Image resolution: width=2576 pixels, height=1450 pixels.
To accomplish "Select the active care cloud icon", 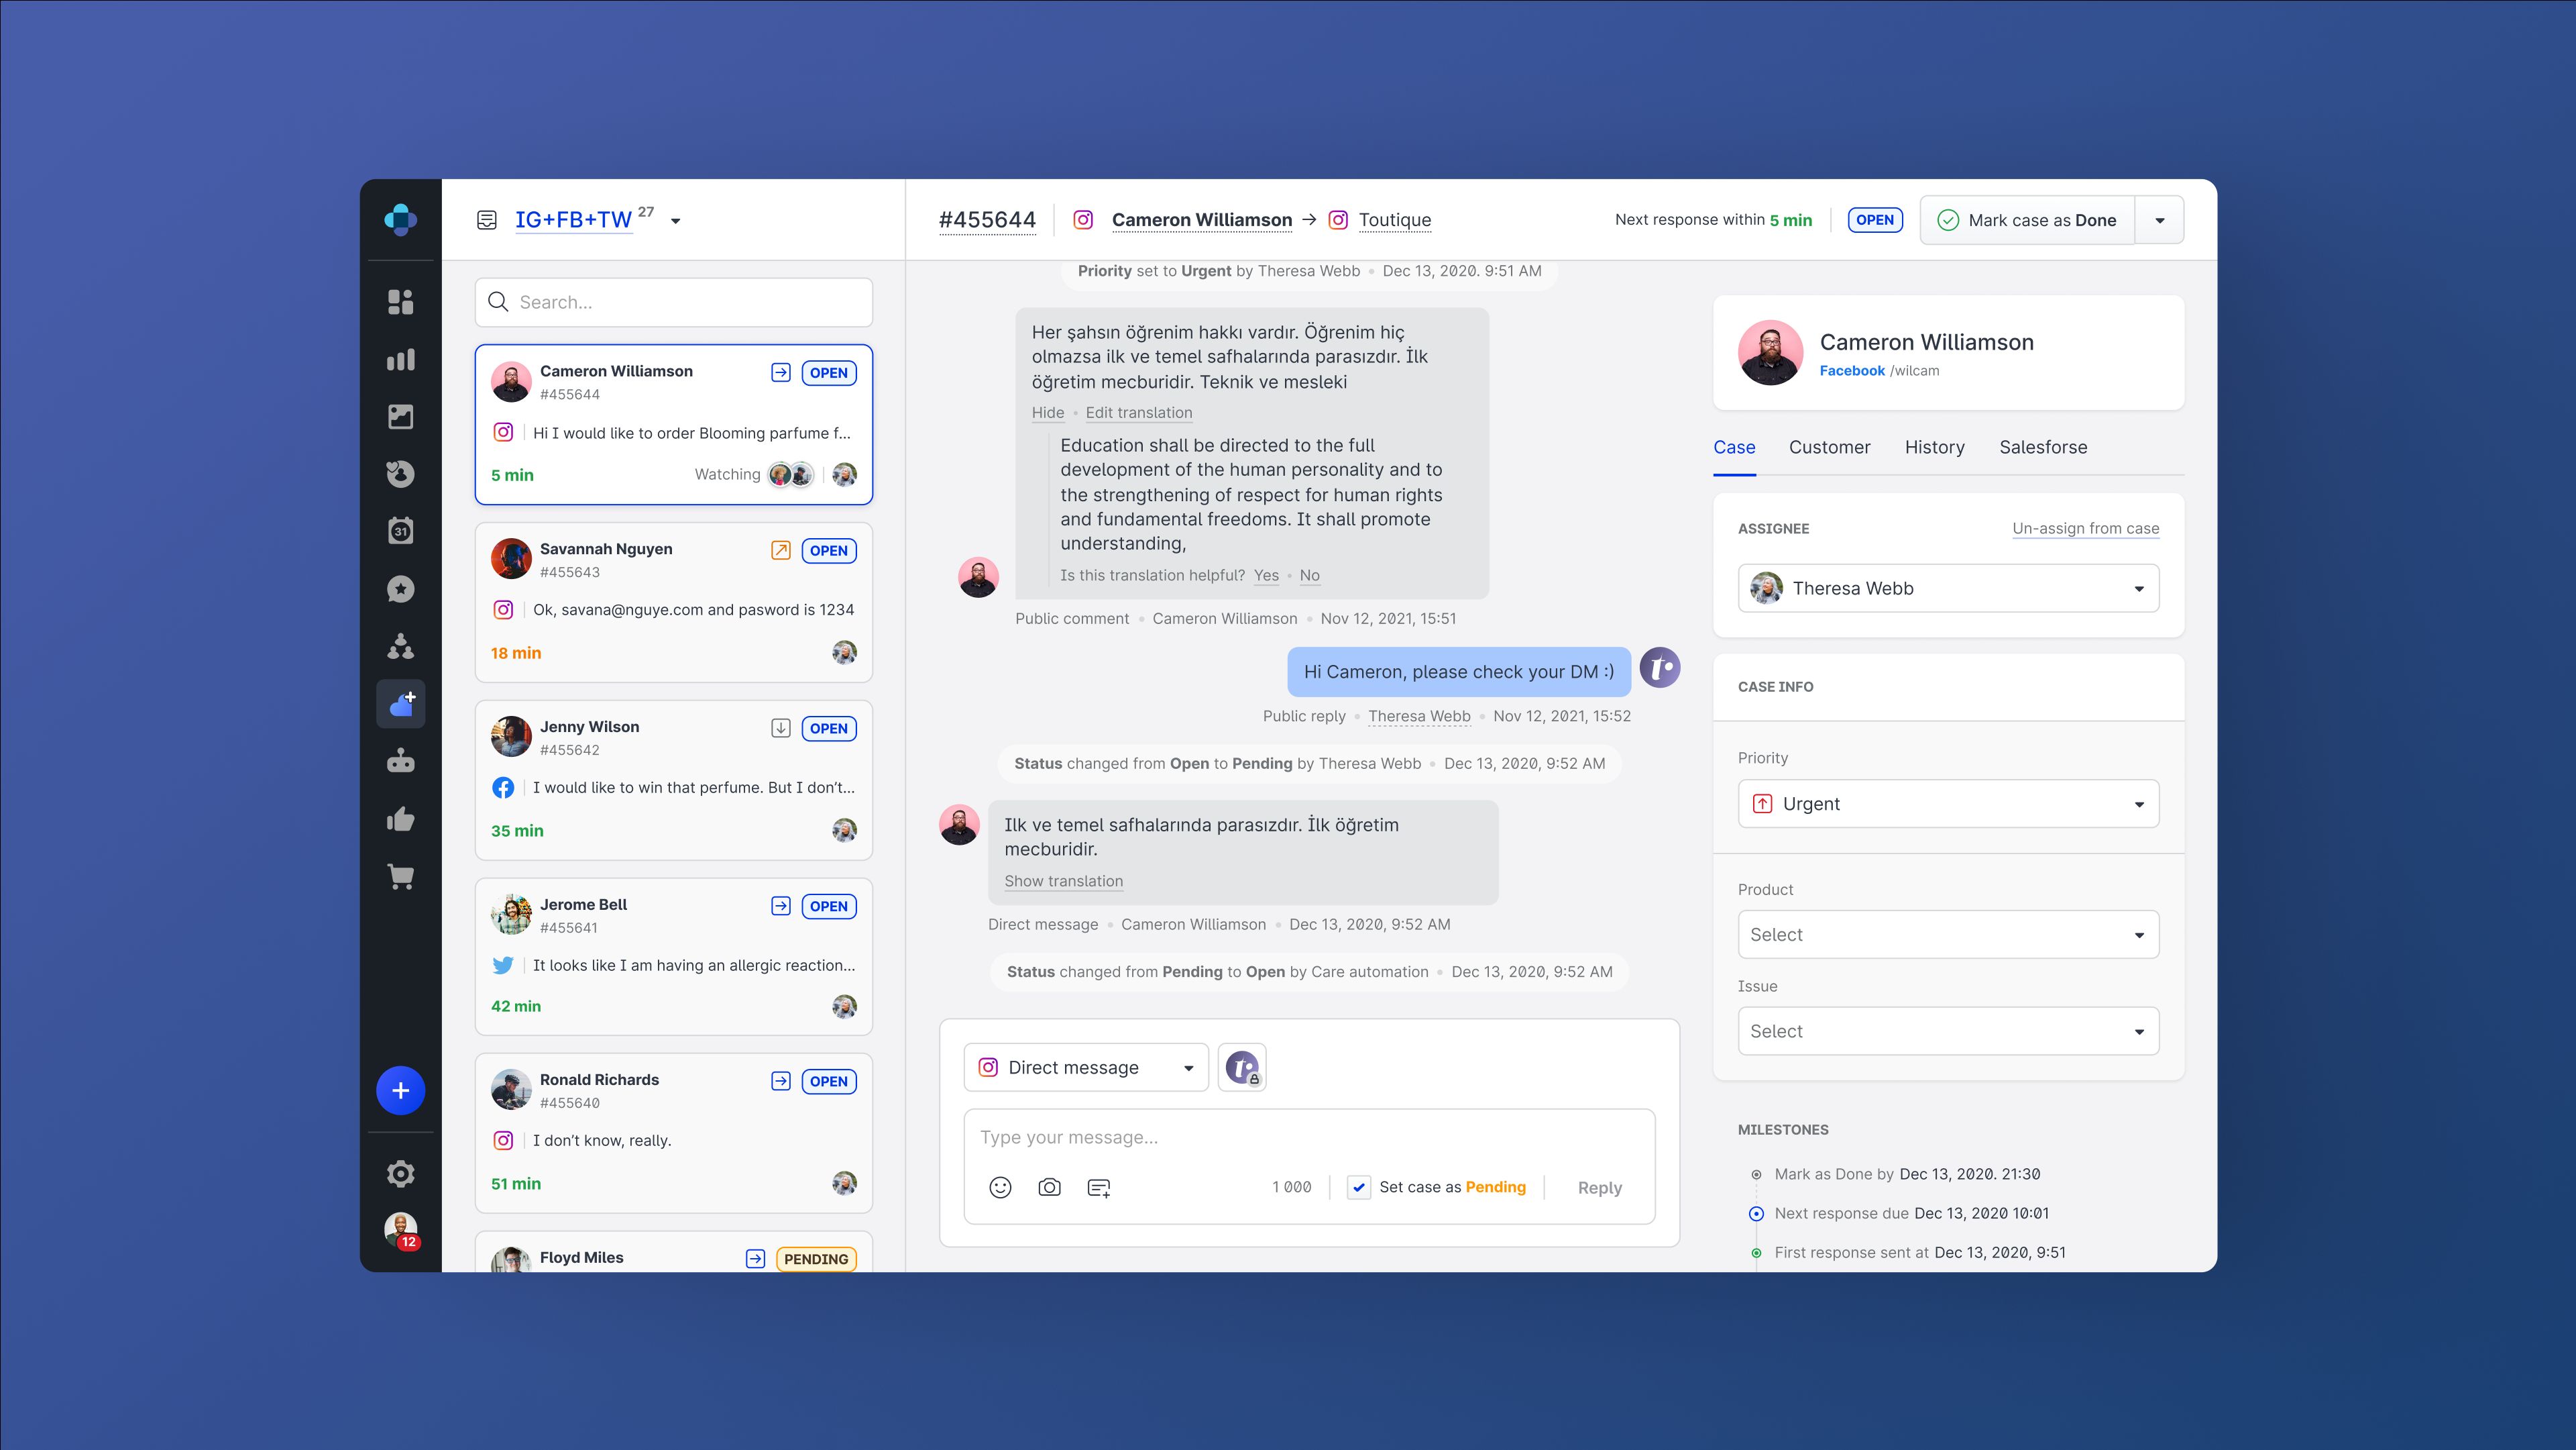I will click(400, 703).
